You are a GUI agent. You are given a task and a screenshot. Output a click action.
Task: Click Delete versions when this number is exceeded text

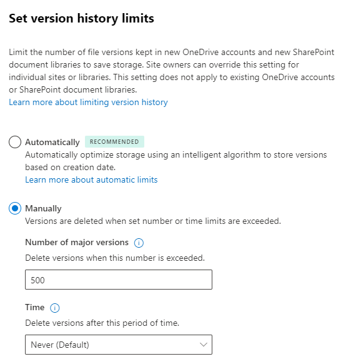pyautogui.click(x=115, y=258)
